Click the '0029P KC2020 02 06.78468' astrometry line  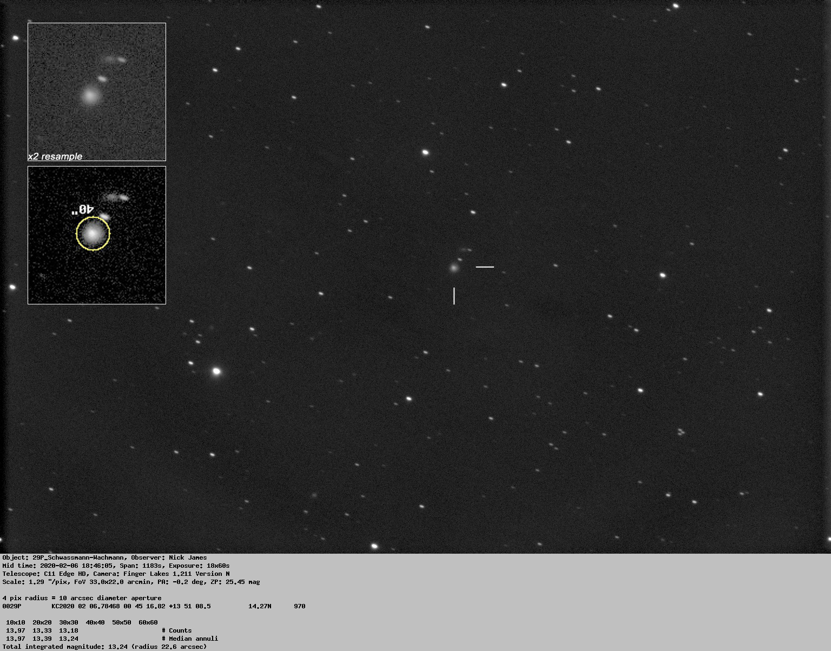coord(154,606)
